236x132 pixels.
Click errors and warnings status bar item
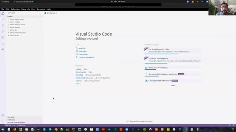click(8, 125)
